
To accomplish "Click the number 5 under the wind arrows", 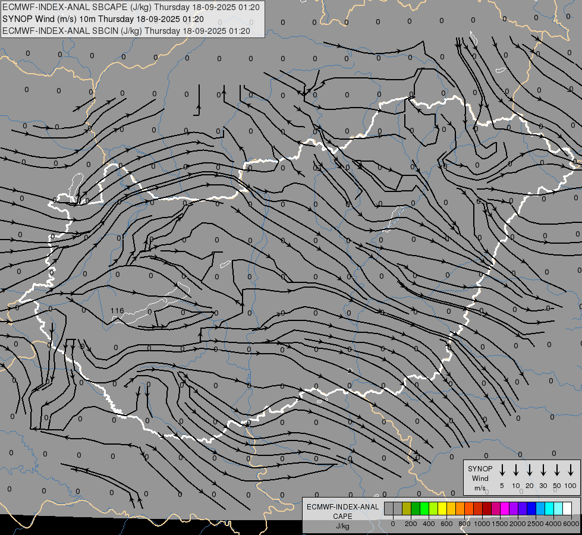I will [x=502, y=486].
